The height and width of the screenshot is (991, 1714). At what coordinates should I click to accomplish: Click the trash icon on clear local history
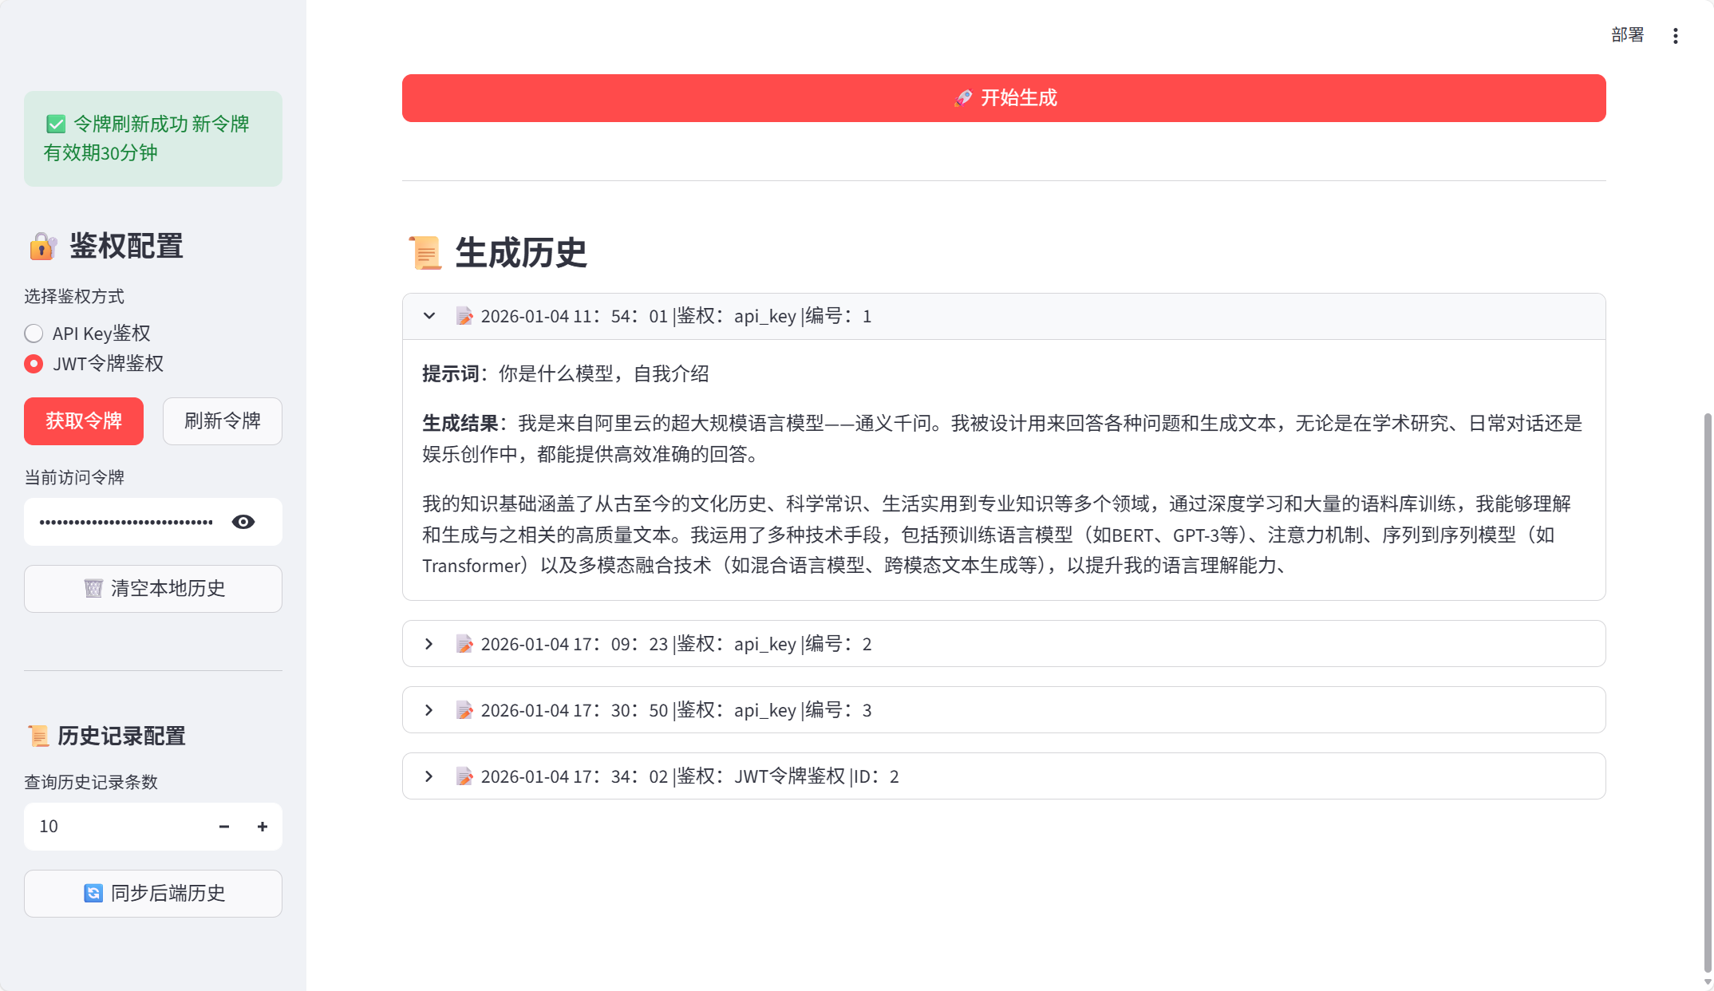(93, 589)
